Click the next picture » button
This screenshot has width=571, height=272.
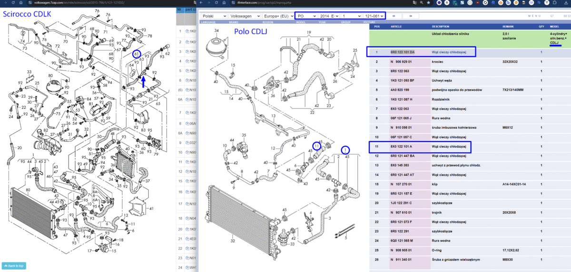pos(410,16)
